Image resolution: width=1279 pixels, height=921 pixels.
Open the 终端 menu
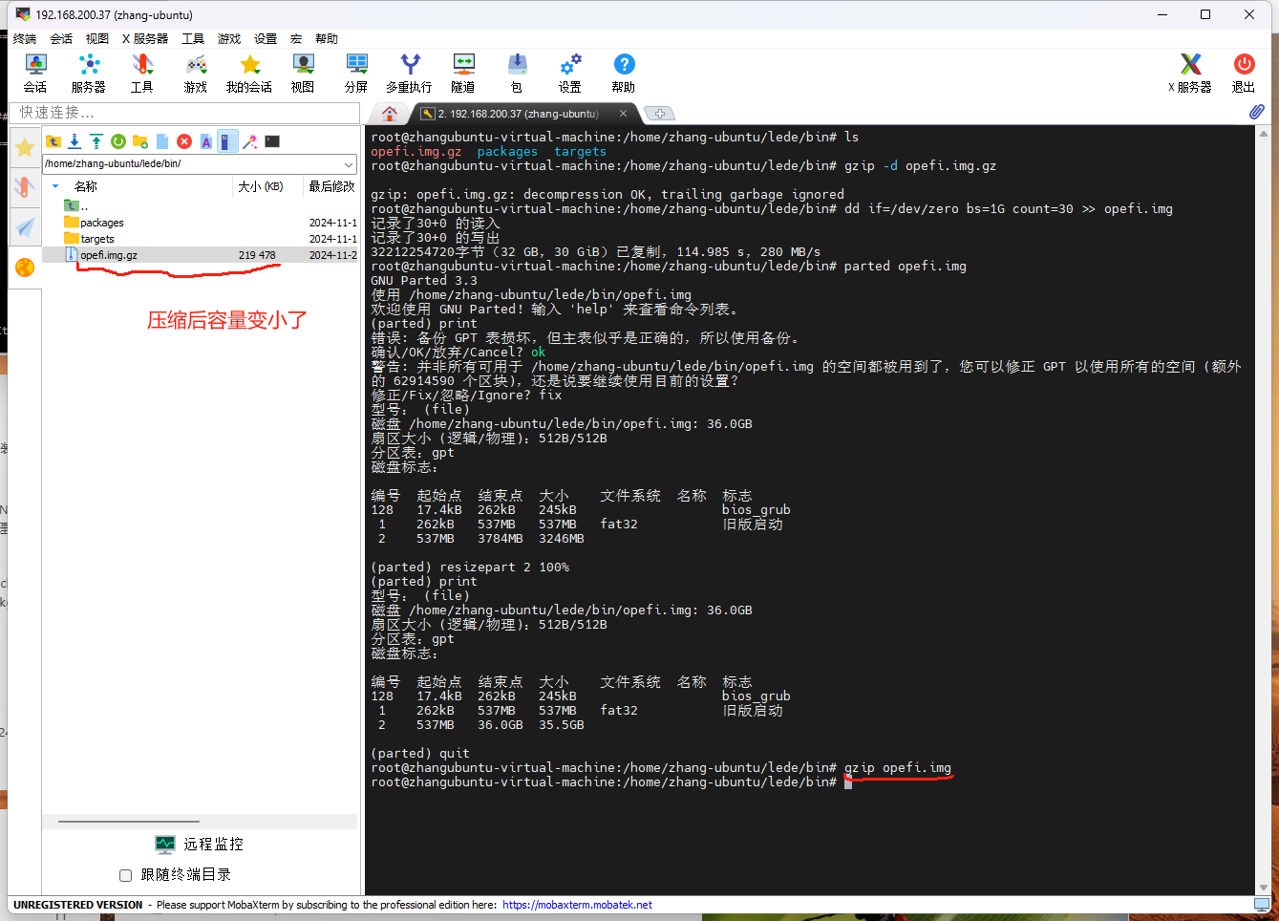(25, 39)
